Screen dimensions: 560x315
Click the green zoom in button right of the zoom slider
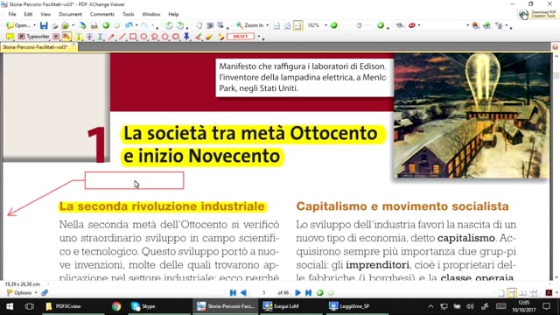click(381, 25)
